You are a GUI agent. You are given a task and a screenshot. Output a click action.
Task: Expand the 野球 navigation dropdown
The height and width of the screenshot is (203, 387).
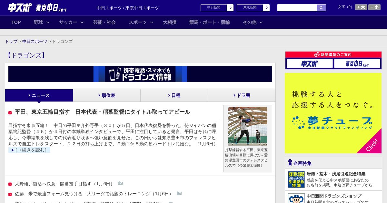point(42,22)
